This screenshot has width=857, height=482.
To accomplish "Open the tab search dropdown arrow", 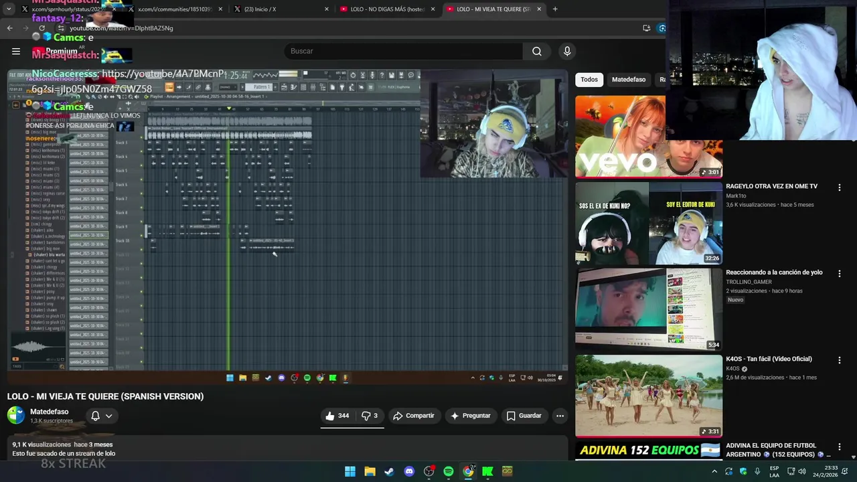I will [9, 9].
